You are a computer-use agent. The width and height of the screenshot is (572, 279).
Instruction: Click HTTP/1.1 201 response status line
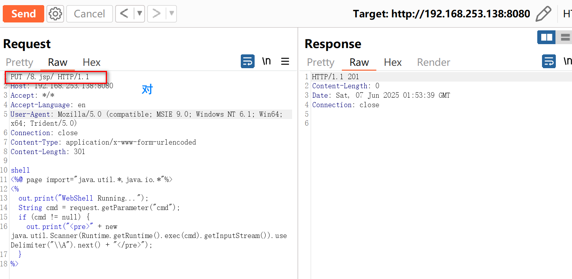(x=336, y=77)
